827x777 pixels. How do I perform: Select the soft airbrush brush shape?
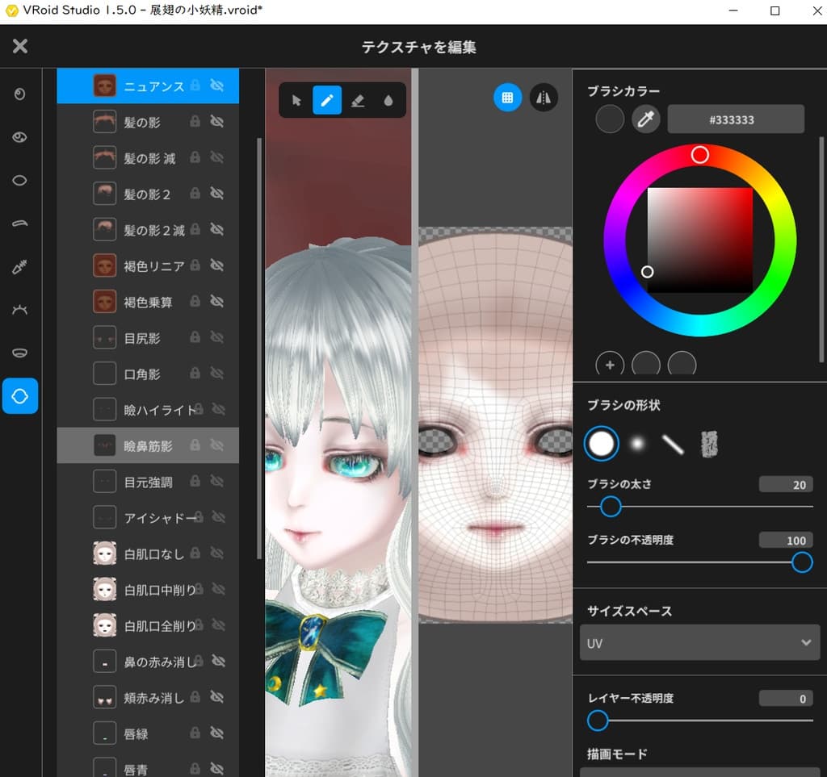point(636,443)
